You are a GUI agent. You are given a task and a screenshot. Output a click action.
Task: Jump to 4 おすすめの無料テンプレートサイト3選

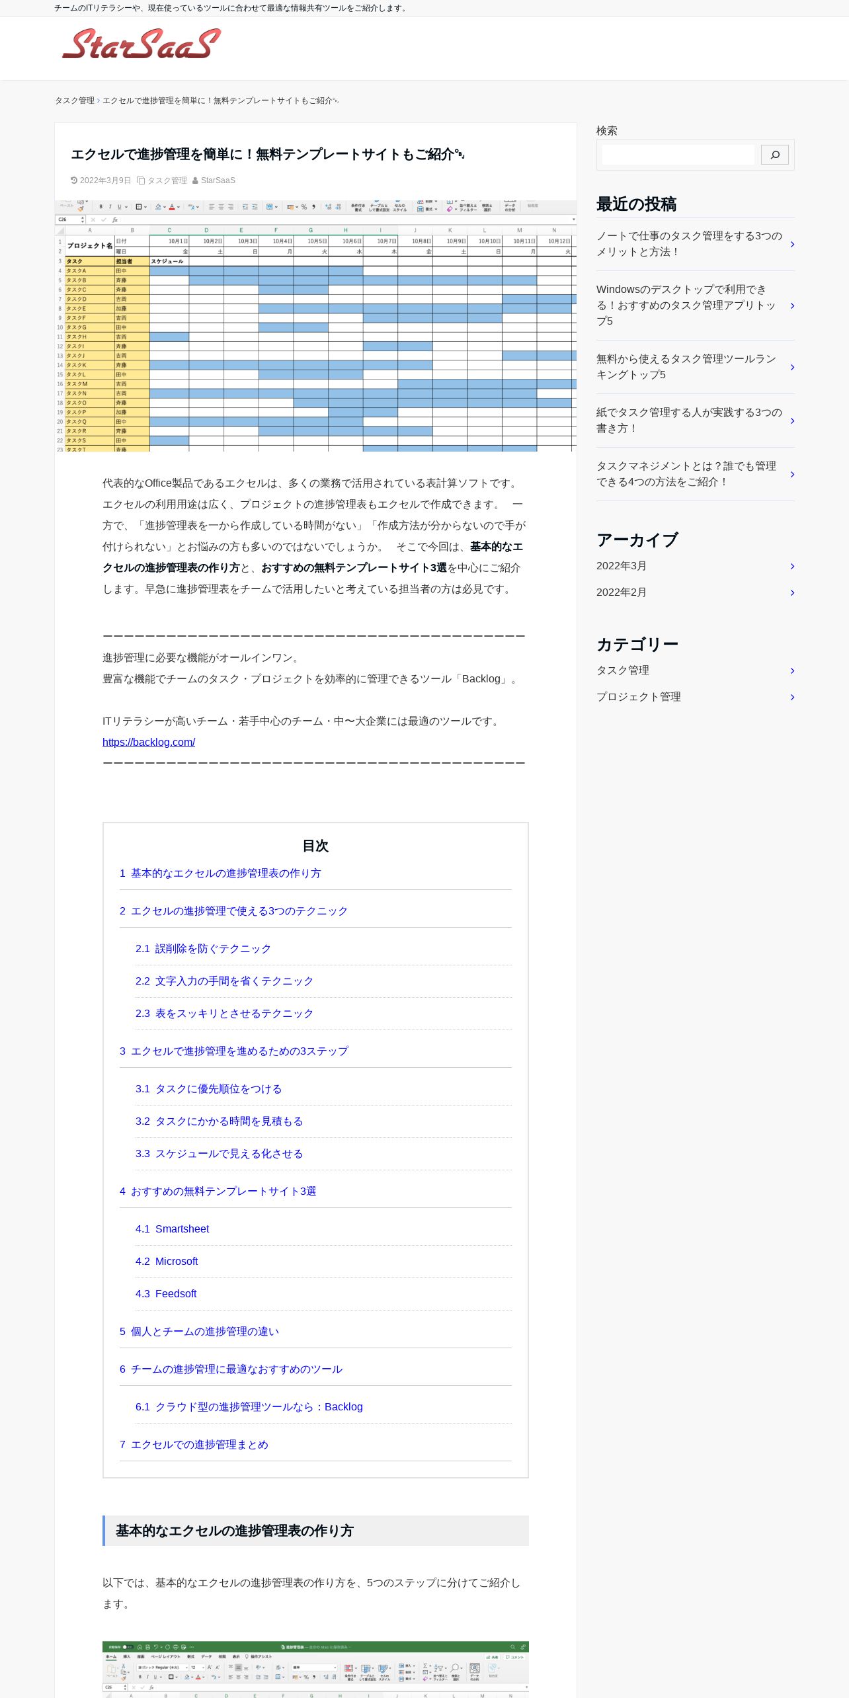(x=218, y=1192)
